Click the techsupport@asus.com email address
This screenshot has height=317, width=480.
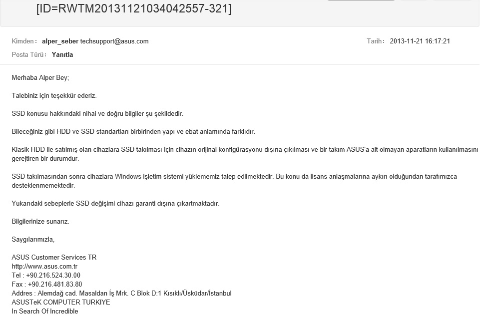tap(114, 41)
